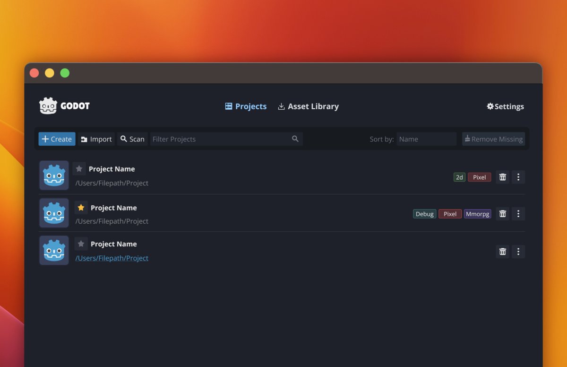Screen dimensions: 567x367
Task: Click the Mmorpg tag on the second project
Action: point(477,214)
